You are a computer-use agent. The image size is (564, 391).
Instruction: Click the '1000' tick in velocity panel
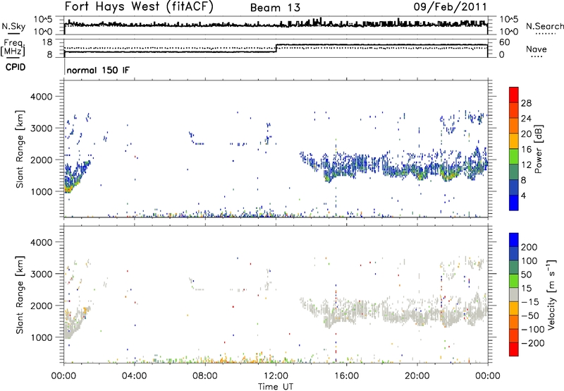[42, 337]
